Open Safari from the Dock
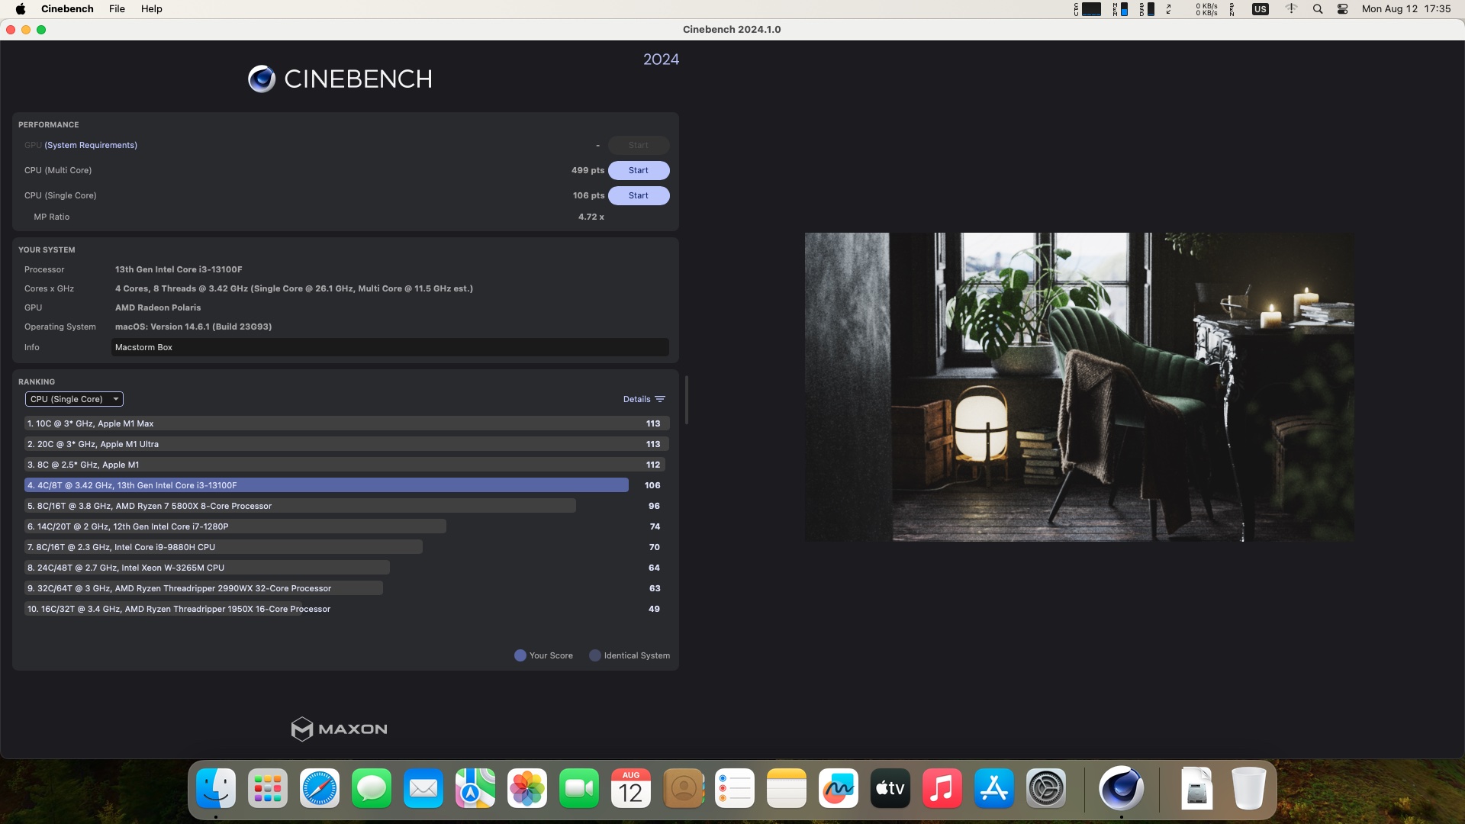 (x=320, y=788)
